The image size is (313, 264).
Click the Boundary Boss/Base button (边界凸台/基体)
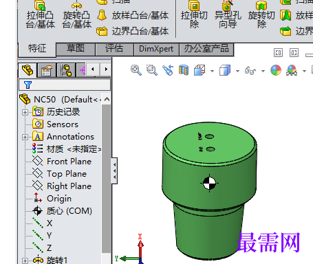(133, 31)
